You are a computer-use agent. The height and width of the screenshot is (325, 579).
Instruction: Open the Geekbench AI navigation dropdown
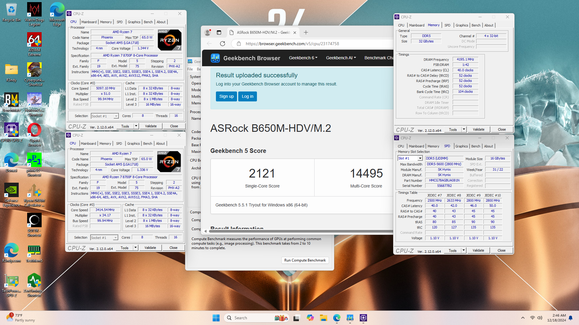pyautogui.click(x=341, y=58)
